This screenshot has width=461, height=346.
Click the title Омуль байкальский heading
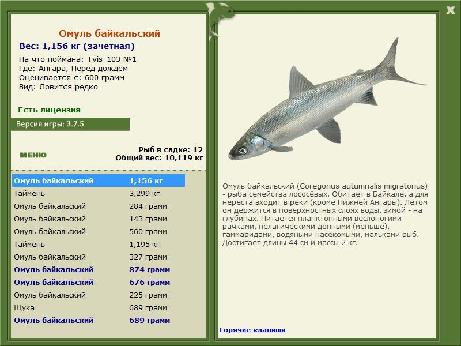(x=109, y=33)
